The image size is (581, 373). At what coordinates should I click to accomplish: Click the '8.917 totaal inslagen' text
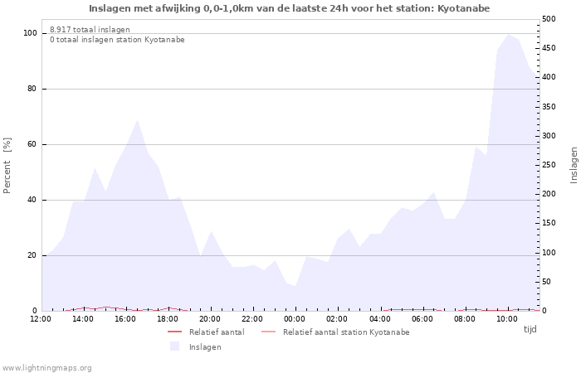(90, 29)
